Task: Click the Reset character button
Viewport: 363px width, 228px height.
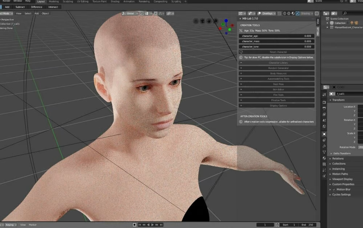Action: coord(277,52)
